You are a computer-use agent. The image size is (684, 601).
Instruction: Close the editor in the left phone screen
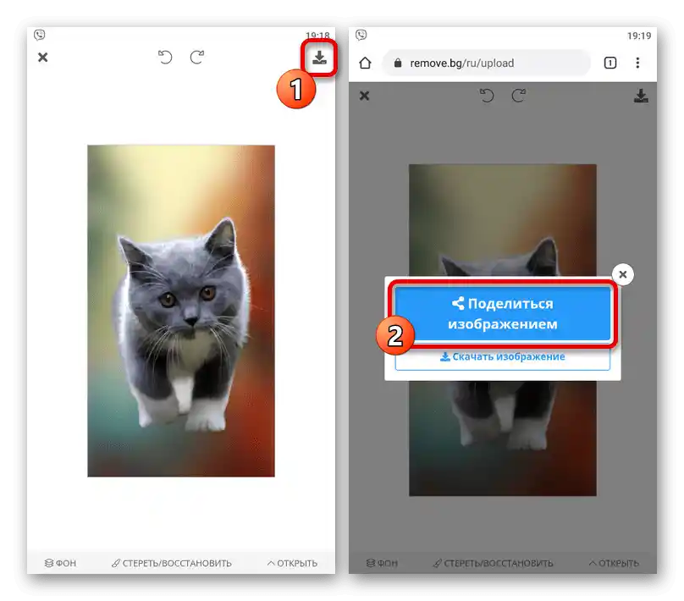42,57
